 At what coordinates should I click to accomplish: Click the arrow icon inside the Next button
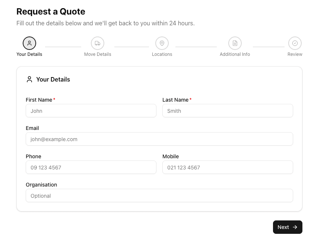click(295, 227)
